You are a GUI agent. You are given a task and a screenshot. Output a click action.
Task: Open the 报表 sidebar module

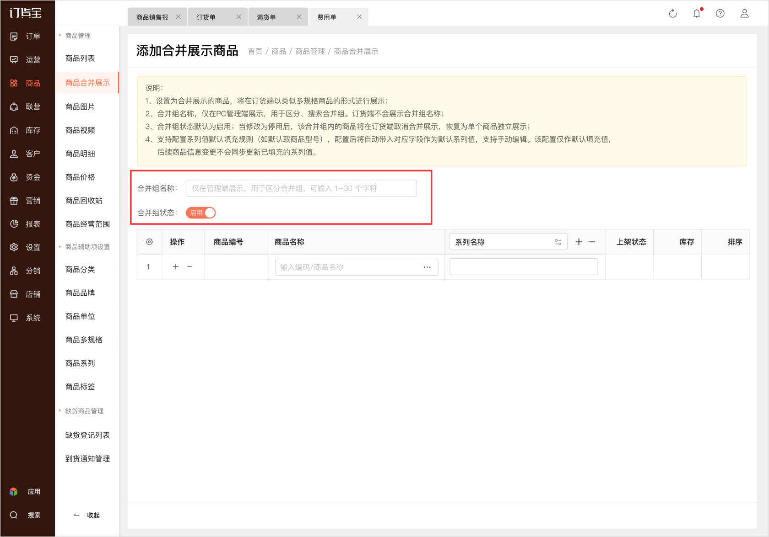click(26, 224)
